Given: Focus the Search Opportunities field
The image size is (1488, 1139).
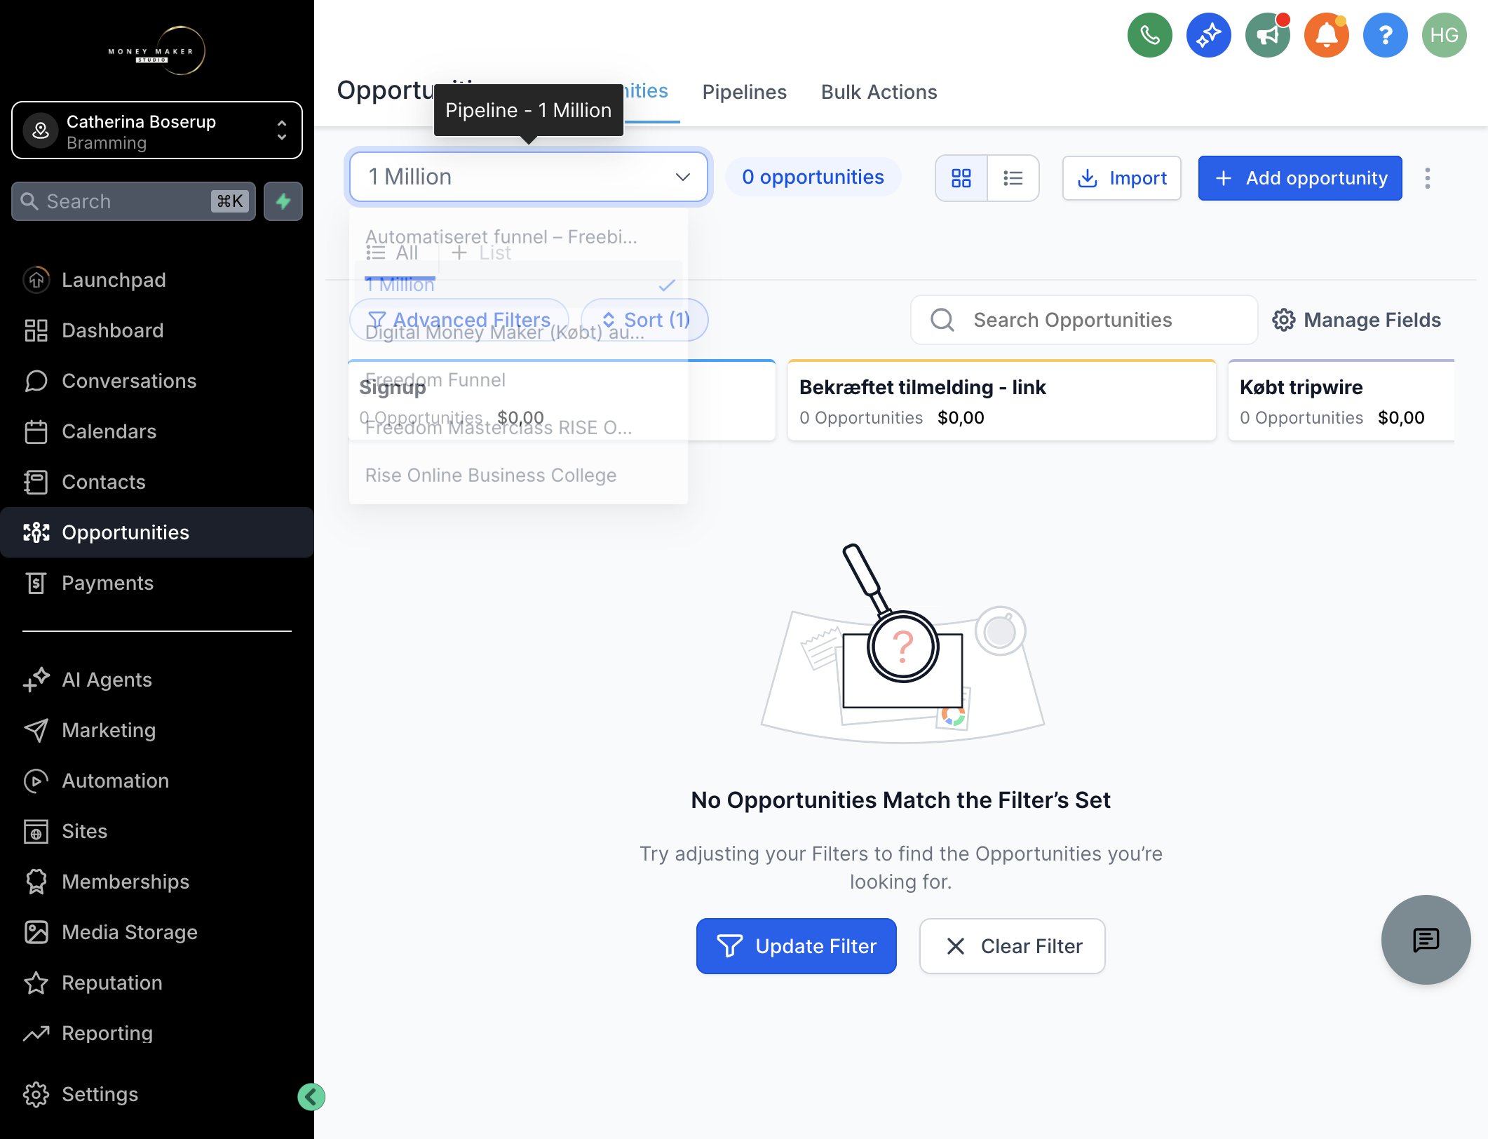Looking at the screenshot, I should tap(1084, 320).
